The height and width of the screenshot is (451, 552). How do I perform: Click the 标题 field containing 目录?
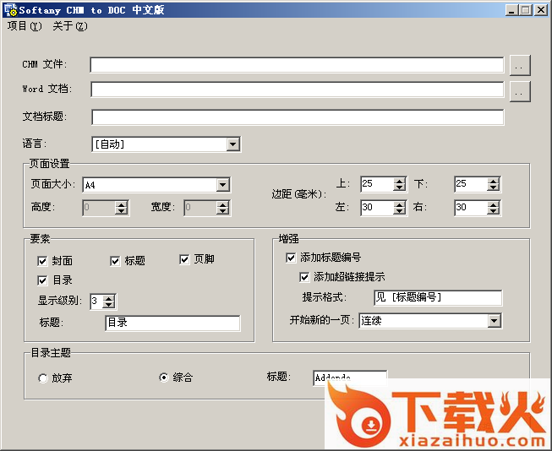[x=172, y=323]
